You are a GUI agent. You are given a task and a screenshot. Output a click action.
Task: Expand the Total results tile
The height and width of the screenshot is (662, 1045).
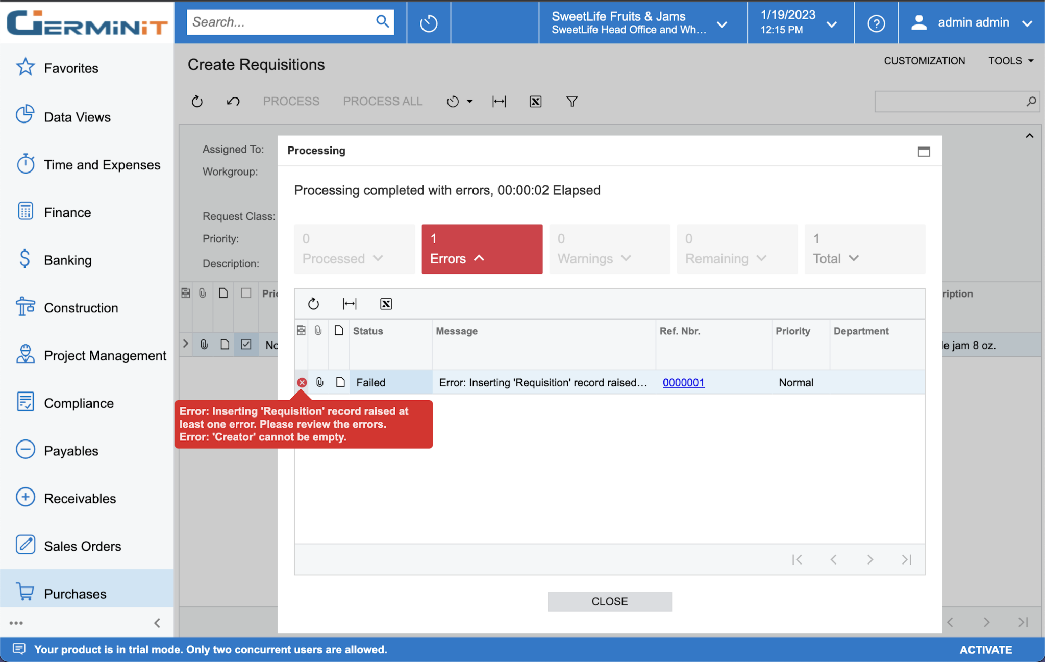coord(865,249)
